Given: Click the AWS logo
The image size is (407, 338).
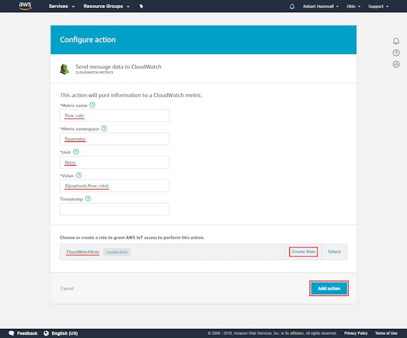Looking at the screenshot, I should click(x=25, y=6).
